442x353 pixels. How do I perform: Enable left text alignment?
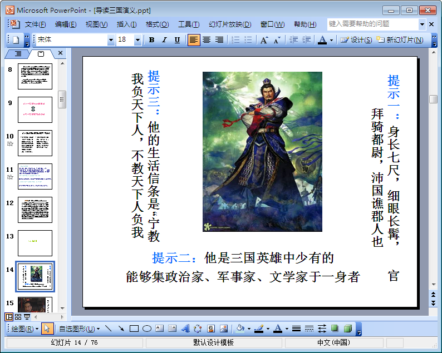click(194, 40)
